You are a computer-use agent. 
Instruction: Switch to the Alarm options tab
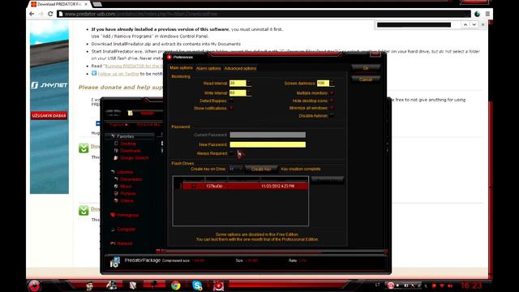pos(208,68)
